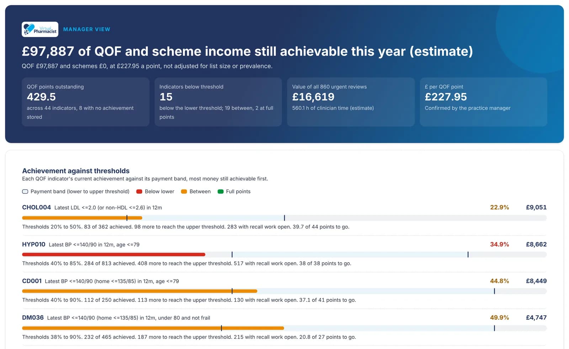569x349 pixels.
Task: Click the HYP010 34.9% achievement value
Action: [499, 244]
